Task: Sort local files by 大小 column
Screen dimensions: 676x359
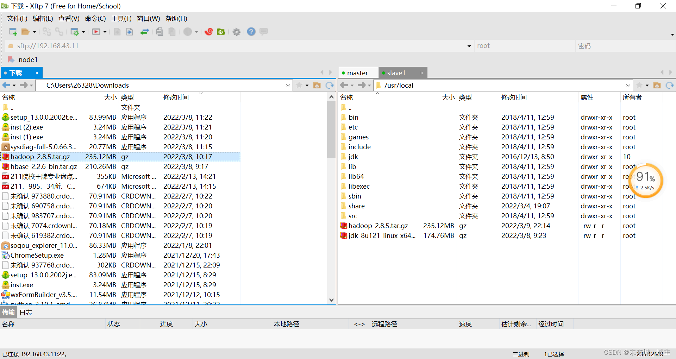Action: point(99,97)
